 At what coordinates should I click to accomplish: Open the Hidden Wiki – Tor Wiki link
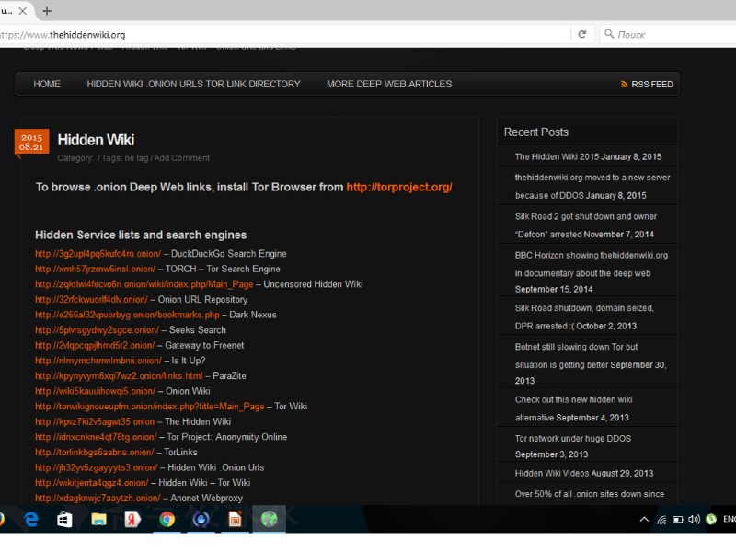pos(92,482)
